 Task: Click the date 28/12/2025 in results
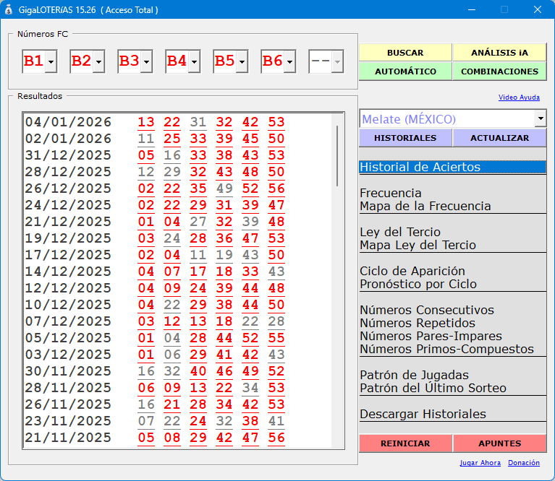(x=68, y=172)
